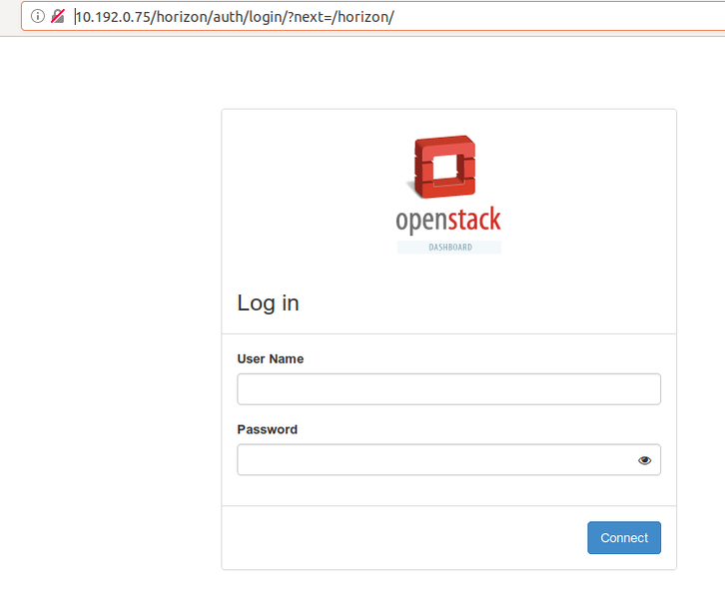Click the "Log in" heading text

(269, 303)
